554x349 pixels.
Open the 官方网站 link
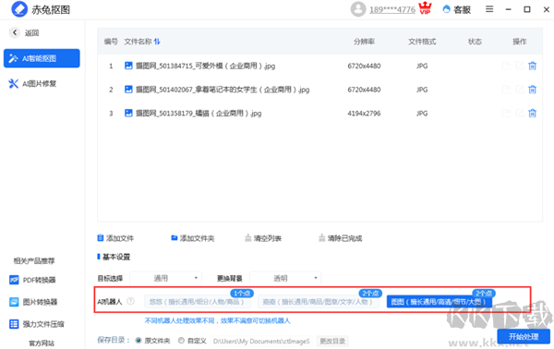42,343
